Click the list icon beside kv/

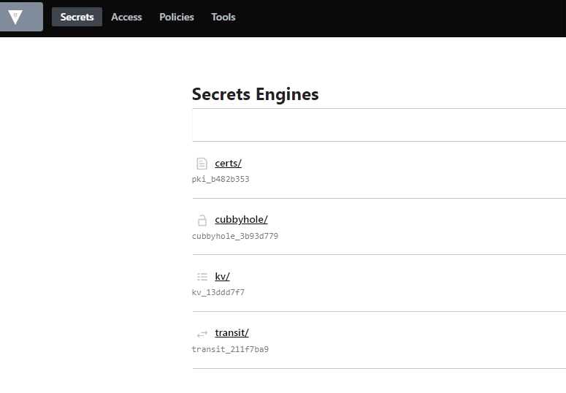[202, 277]
